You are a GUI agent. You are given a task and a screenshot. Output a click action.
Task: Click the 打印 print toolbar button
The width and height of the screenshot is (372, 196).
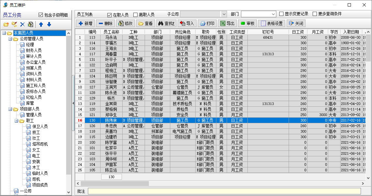tap(207, 23)
